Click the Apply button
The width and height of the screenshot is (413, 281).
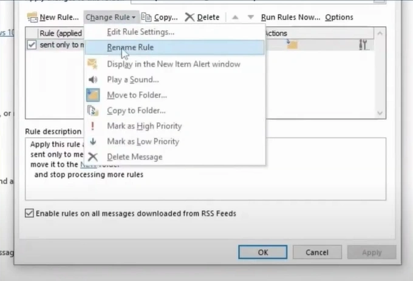pyautogui.click(x=372, y=252)
